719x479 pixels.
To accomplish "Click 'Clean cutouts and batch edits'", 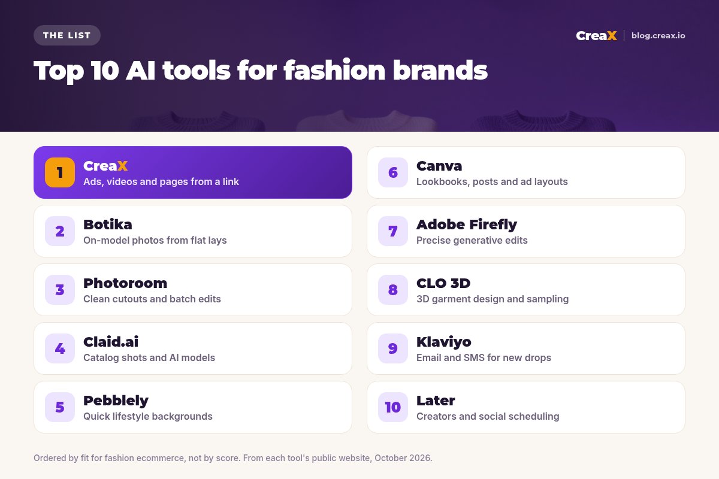I will 152,299.
